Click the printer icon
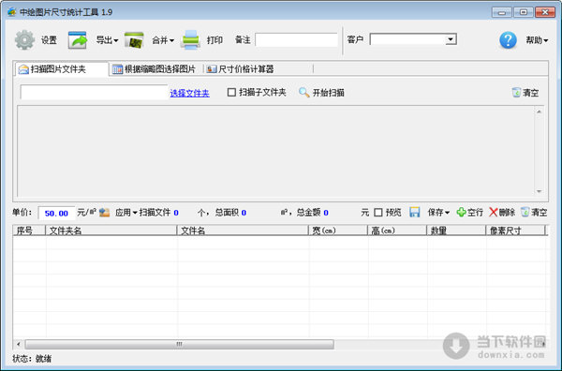The image size is (562, 371). click(190, 39)
